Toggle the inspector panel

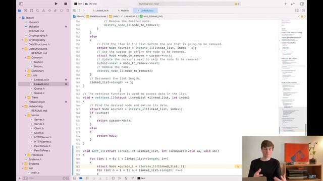(302, 4)
